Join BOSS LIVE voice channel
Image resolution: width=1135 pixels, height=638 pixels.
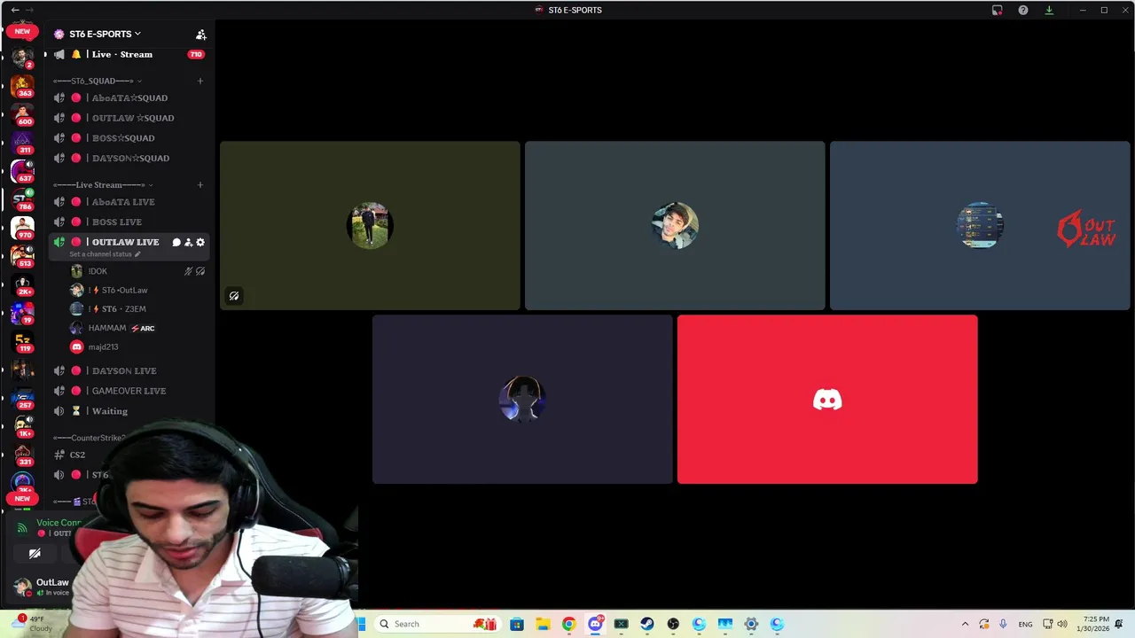coord(129,222)
